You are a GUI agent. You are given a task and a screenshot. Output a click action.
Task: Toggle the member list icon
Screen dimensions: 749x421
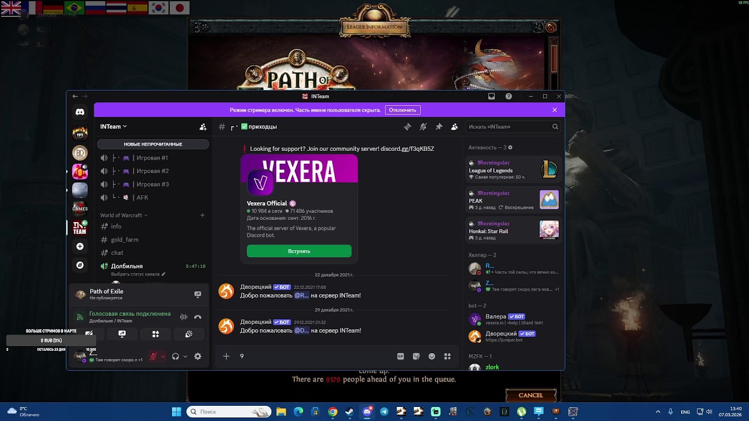pos(454,127)
